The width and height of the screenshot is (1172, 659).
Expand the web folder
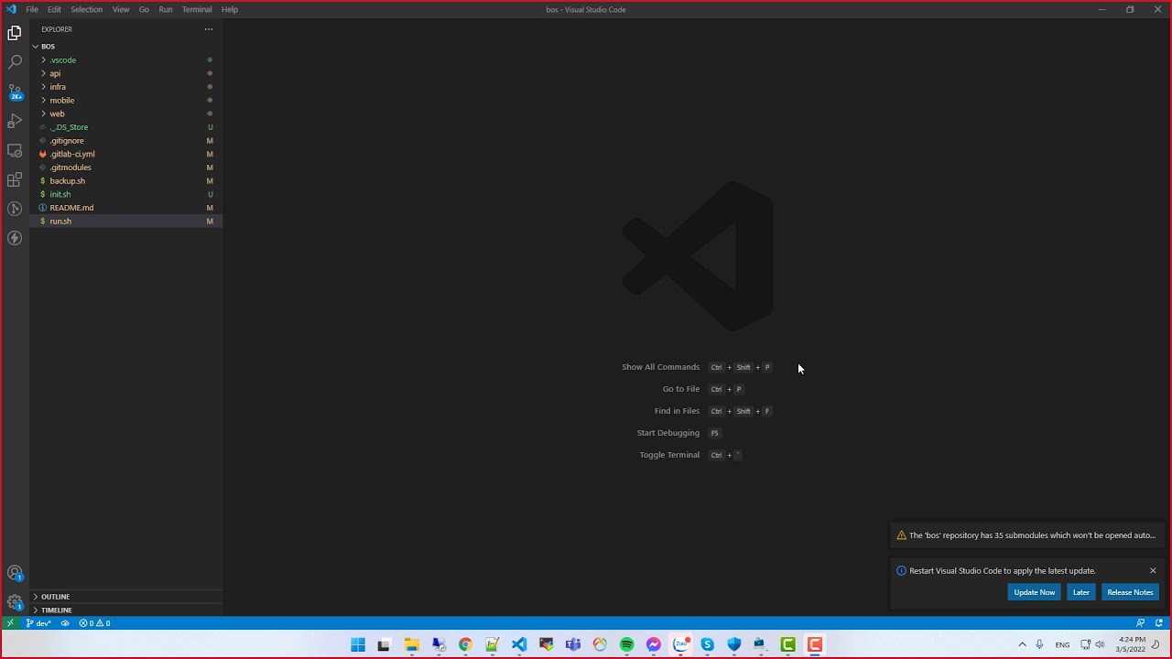click(x=126, y=113)
